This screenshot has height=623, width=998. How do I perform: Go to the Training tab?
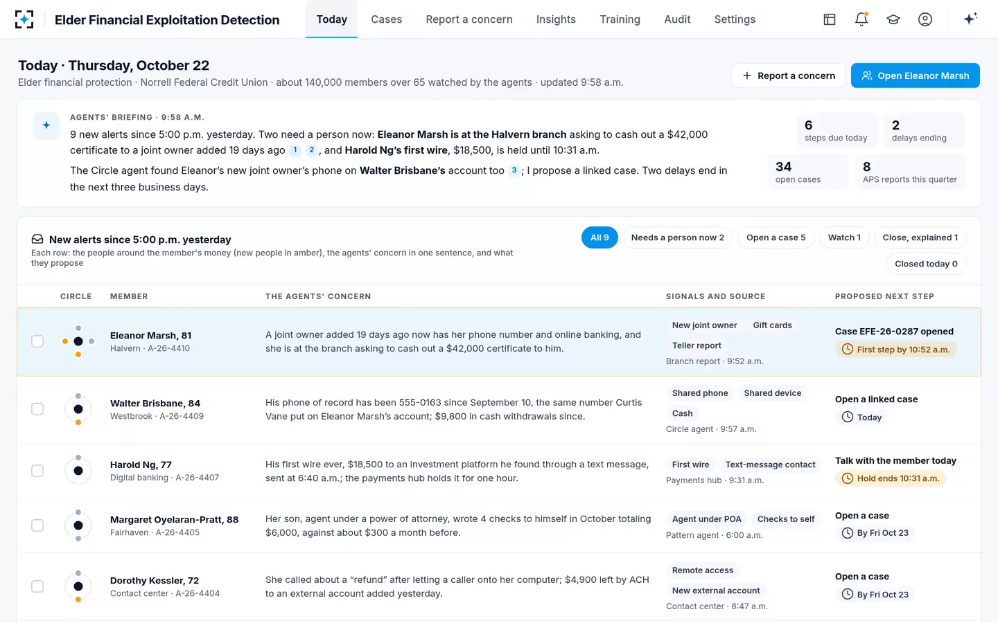[x=620, y=19]
